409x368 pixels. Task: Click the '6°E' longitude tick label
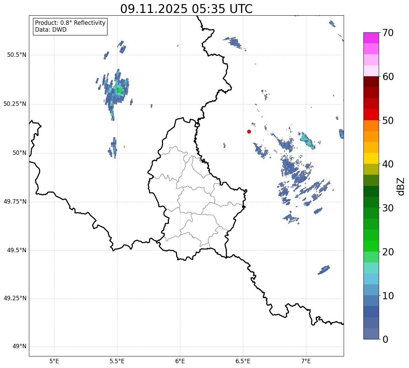tap(180, 361)
